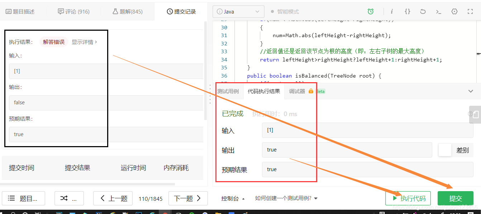Screen dimensions: 481x214
Task: Enter fullscreen with the corner-brackets icon
Action: (x=470, y=11)
